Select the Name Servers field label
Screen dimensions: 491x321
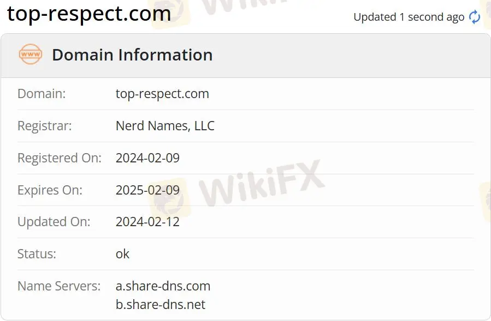click(x=59, y=286)
